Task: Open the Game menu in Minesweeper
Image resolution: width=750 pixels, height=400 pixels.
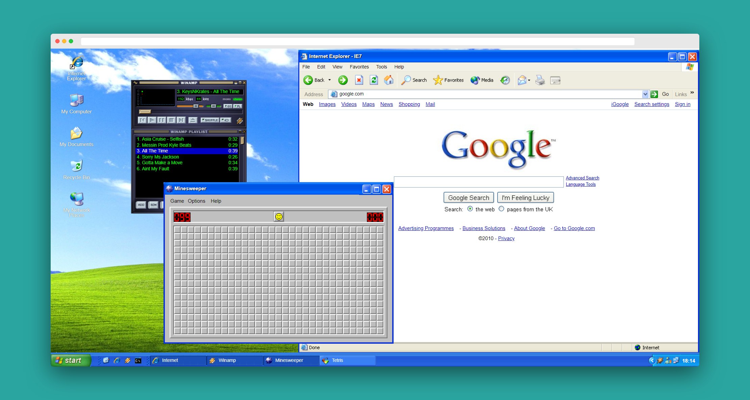Action: tap(177, 201)
